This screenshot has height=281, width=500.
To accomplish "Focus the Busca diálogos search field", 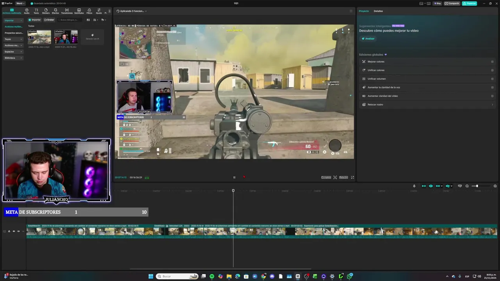I will click(70, 20).
